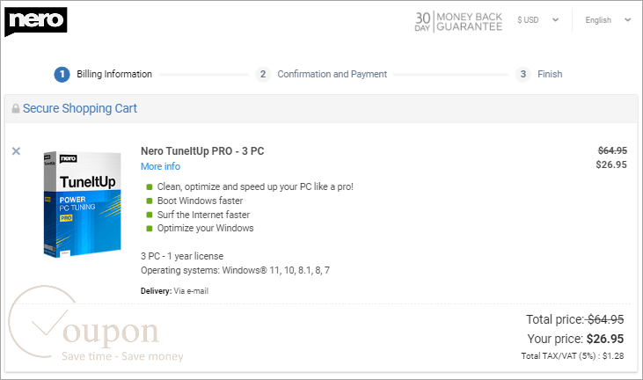643x380 pixels.
Task: Click the $26.95 item price
Action: 611,164
